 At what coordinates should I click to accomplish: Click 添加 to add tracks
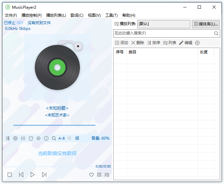coord(122,43)
